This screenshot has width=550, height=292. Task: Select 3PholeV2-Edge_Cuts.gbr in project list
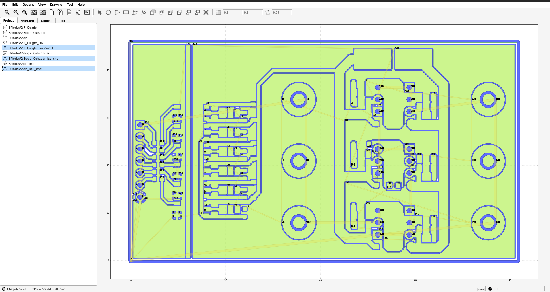(x=27, y=33)
